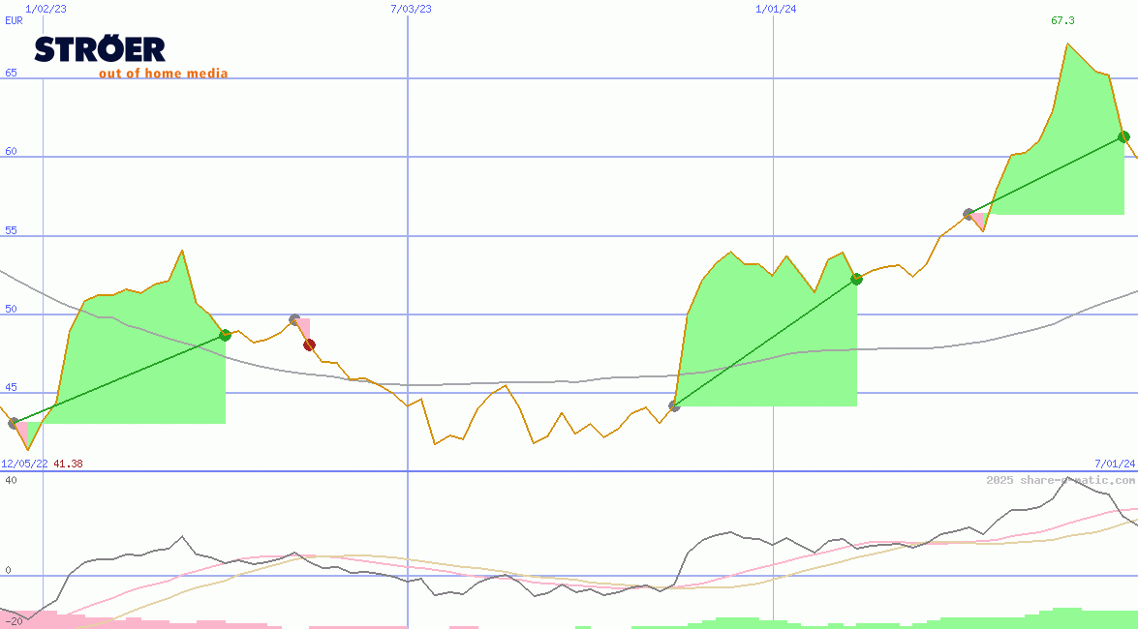Viewport: 1138px width, 629px height.
Task: Click the 12/05/22 start date label
Action: click(24, 464)
